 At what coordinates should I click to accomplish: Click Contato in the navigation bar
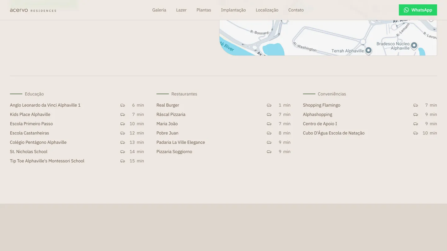pos(296,10)
